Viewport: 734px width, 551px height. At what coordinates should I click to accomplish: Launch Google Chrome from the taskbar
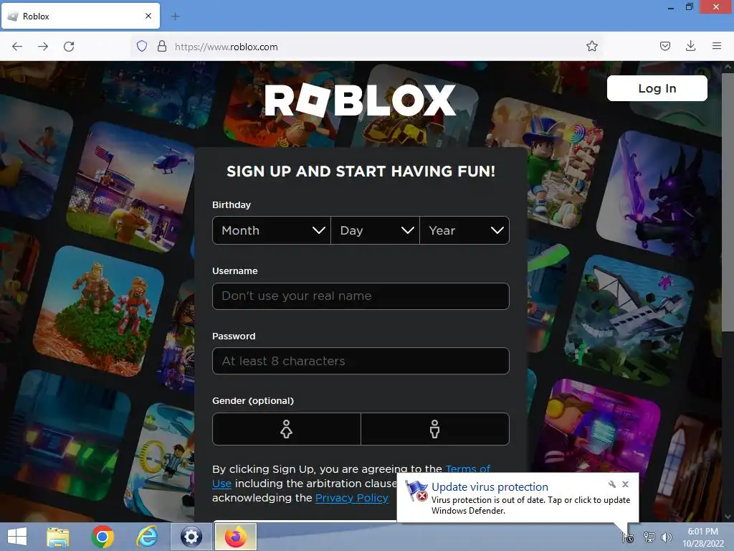[103, 537]
